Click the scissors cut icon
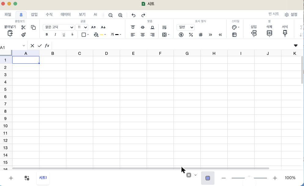Viewport: 304px width, 186px height. click(24, 27)
